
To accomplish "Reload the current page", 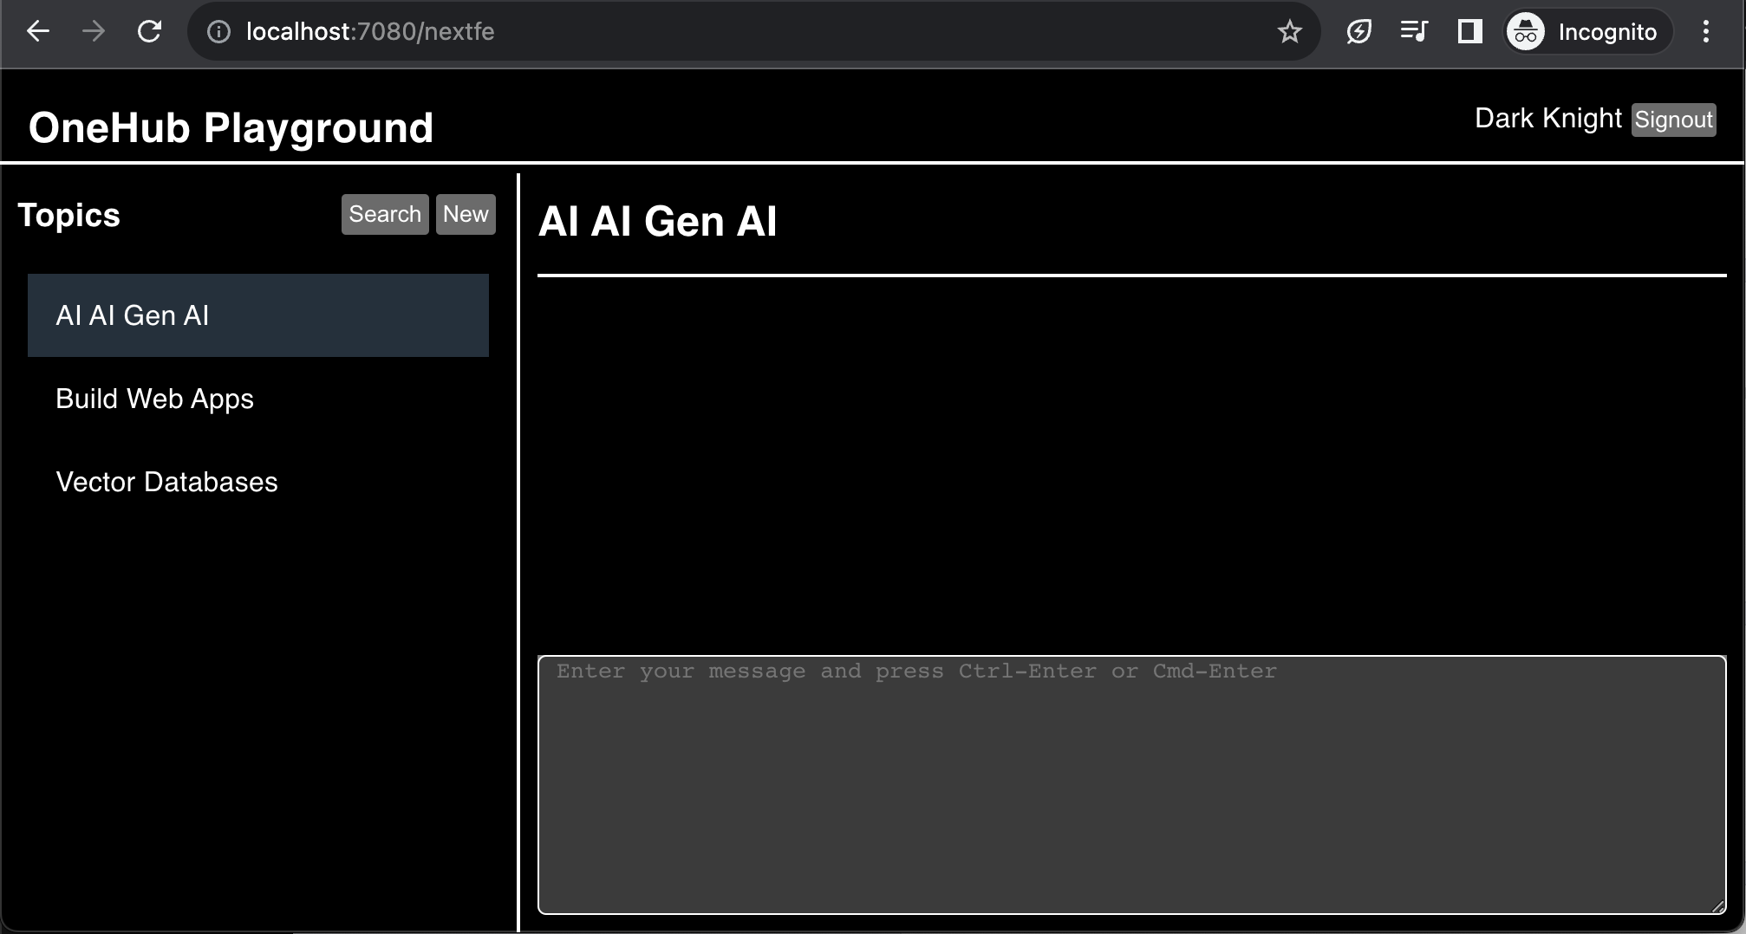I will [x=149, y=32].
